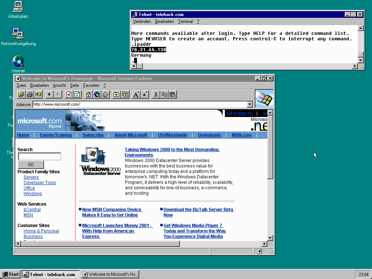Select the Arbeitsplatz desktop icon
Image resolution: width=372 pixels, height=279 pixels.
(18, 10)
